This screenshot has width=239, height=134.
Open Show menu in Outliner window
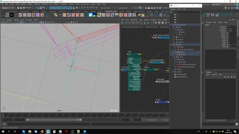[x=179, y=9]
